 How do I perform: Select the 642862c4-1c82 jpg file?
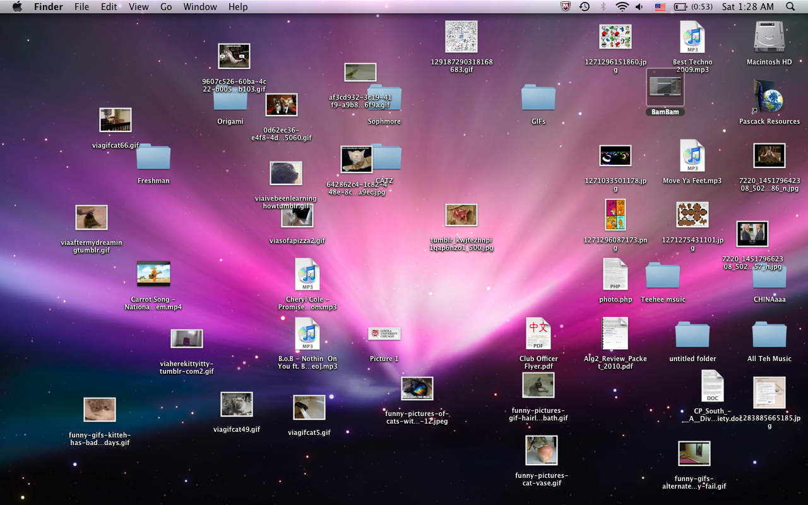[357, 158]
